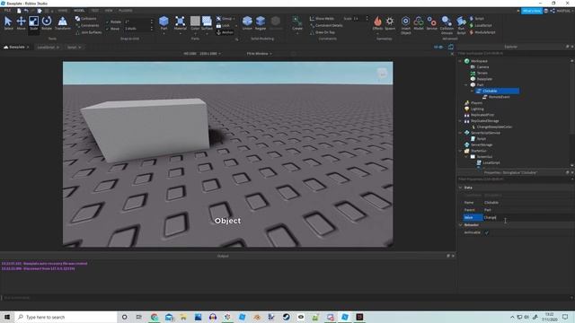Collapse the ServerScriptService node
Screen dimensions: 575x323
pyautogui.click(x=461, y=133)
